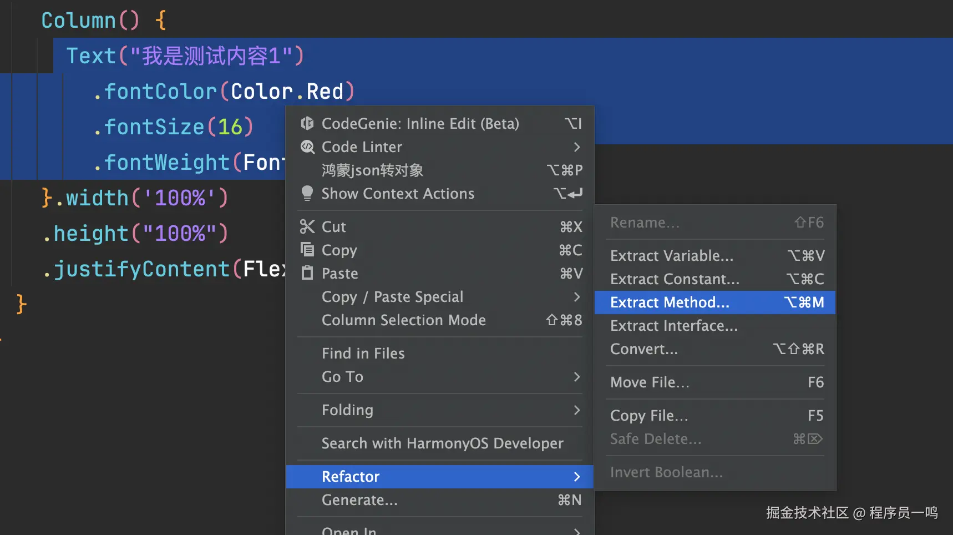The image size is (953, 535).
Task: Click the CodeGenie Inline Edit icon
Action: [307, 123]
